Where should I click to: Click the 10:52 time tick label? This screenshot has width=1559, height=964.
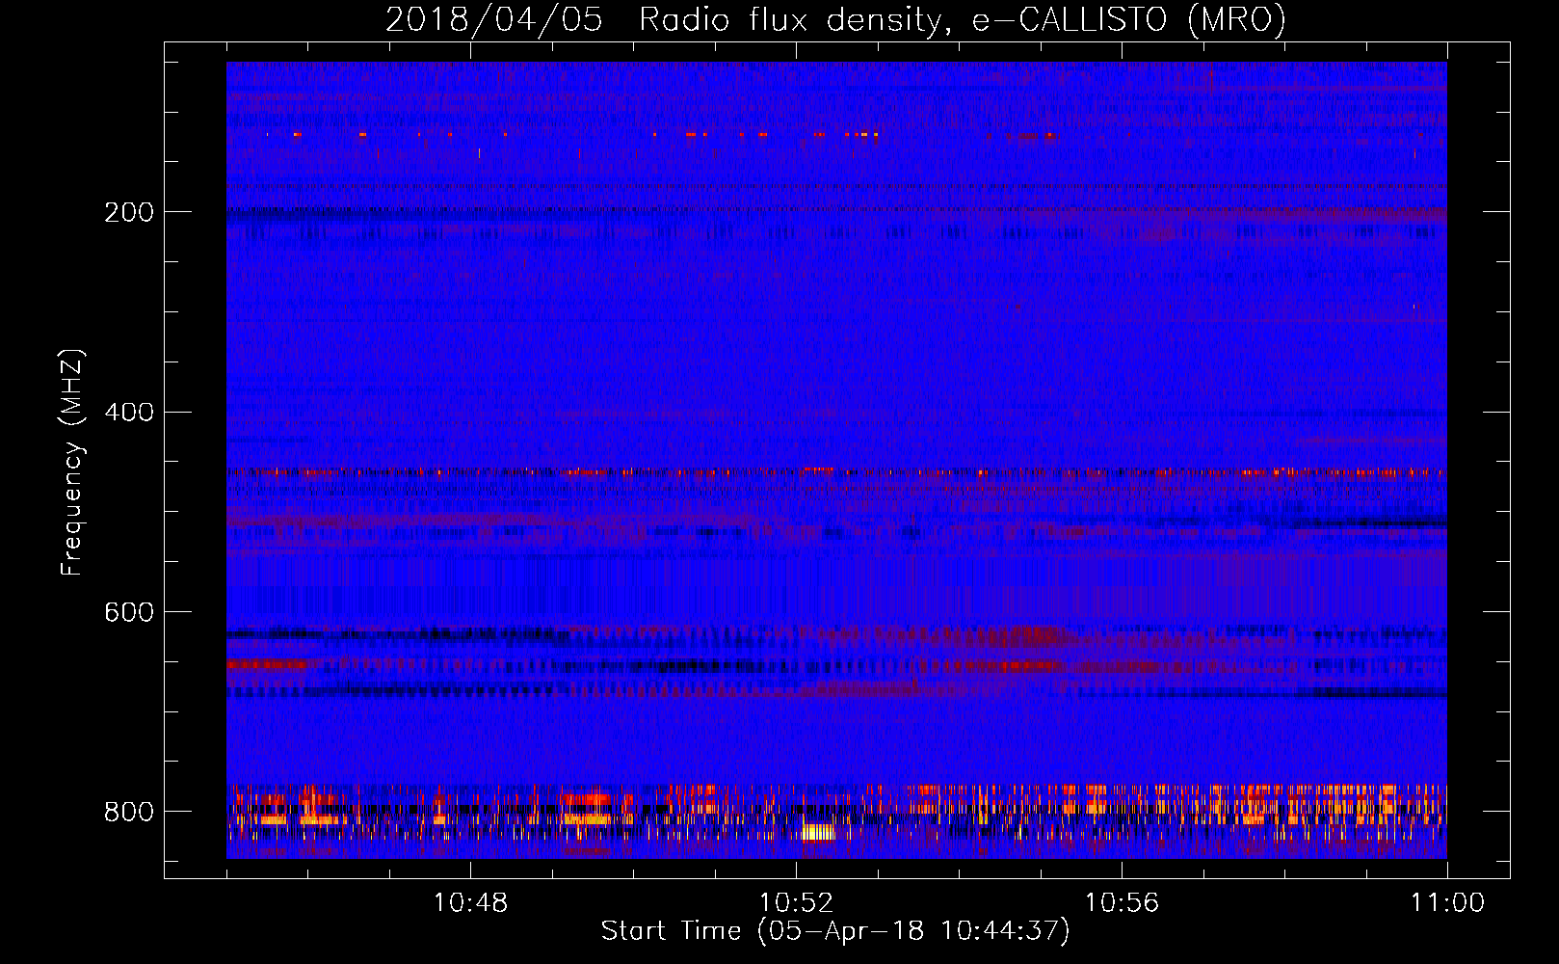point(796,903)
